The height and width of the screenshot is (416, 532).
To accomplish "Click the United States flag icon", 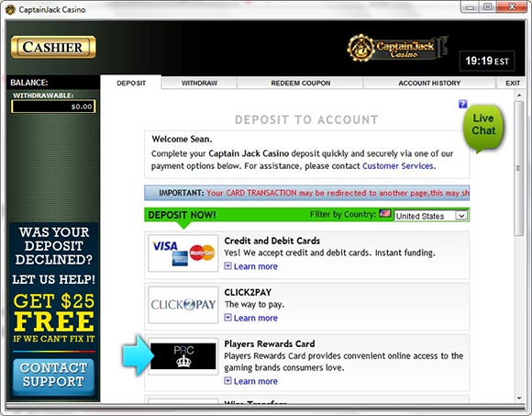I will pyautogui.click(x=385, y=214).
